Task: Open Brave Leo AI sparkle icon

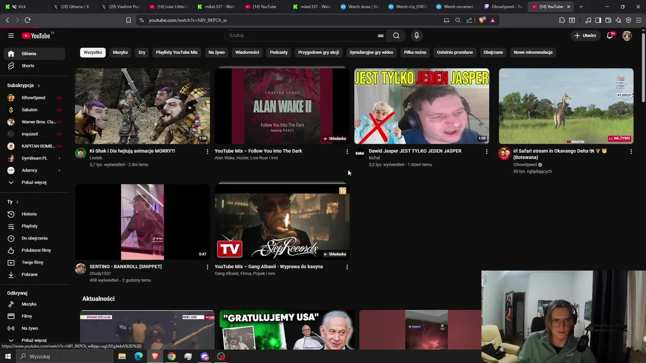Action: [618, 20]
